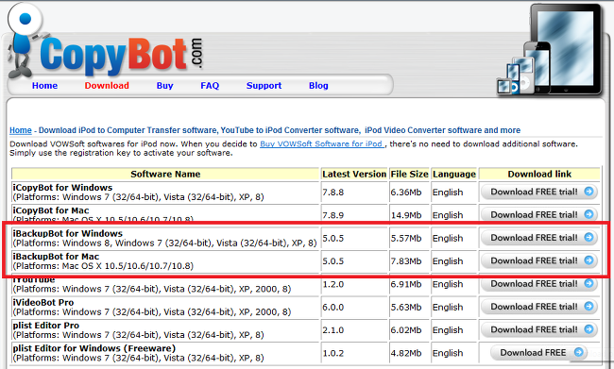Download plist Editor Pro free trial
This screenshot has width=614, height=369.
pos(539,329)
